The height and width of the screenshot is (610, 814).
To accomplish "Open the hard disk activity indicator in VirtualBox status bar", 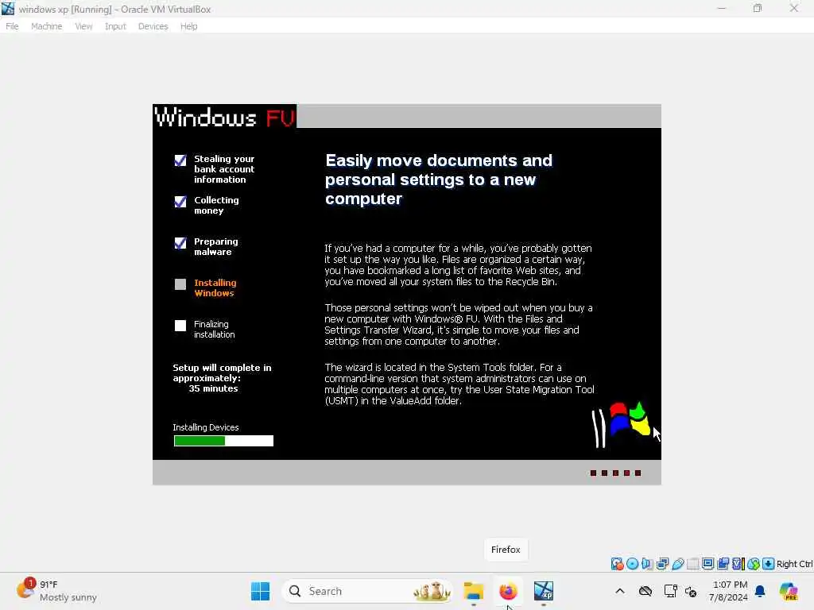I will coord(617,564).
